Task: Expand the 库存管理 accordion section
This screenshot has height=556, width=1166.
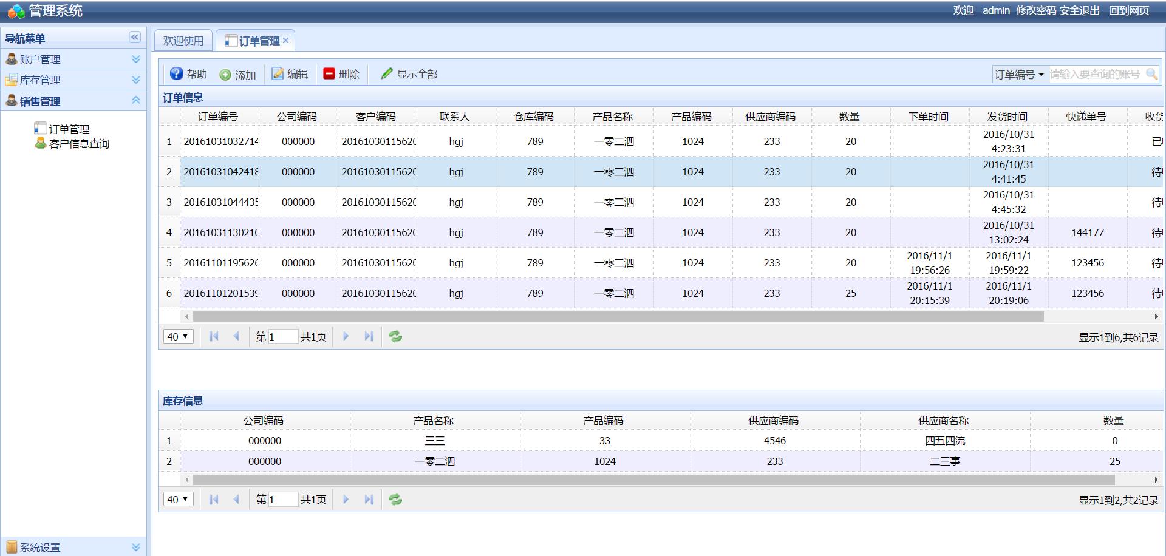Action: tap(136, 80)
